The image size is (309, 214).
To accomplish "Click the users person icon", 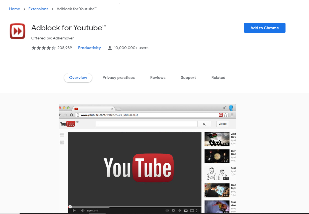I will [110, 48].
